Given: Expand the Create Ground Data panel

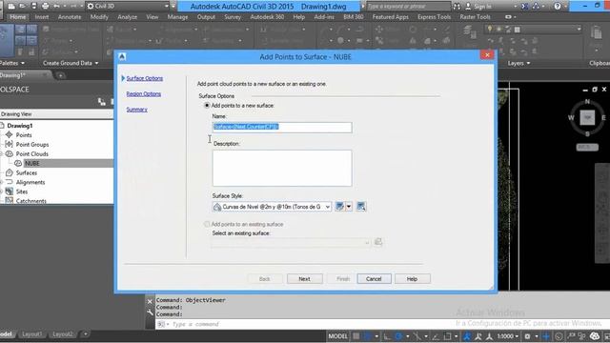Looking at the screenshot, I should tap(71, 63).
